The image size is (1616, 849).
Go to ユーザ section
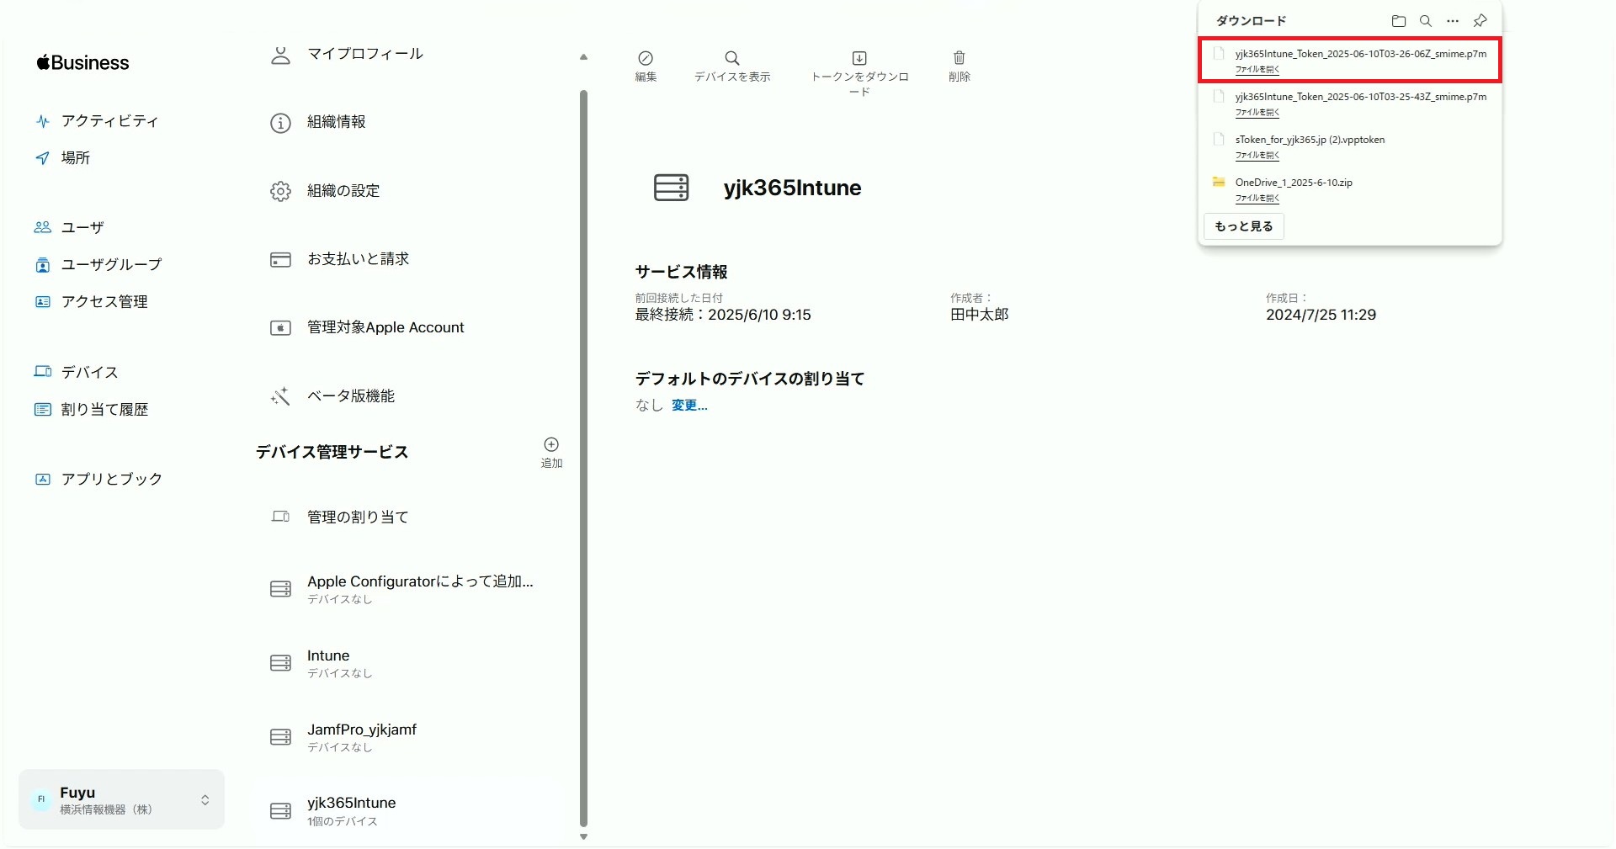[69, 228]
